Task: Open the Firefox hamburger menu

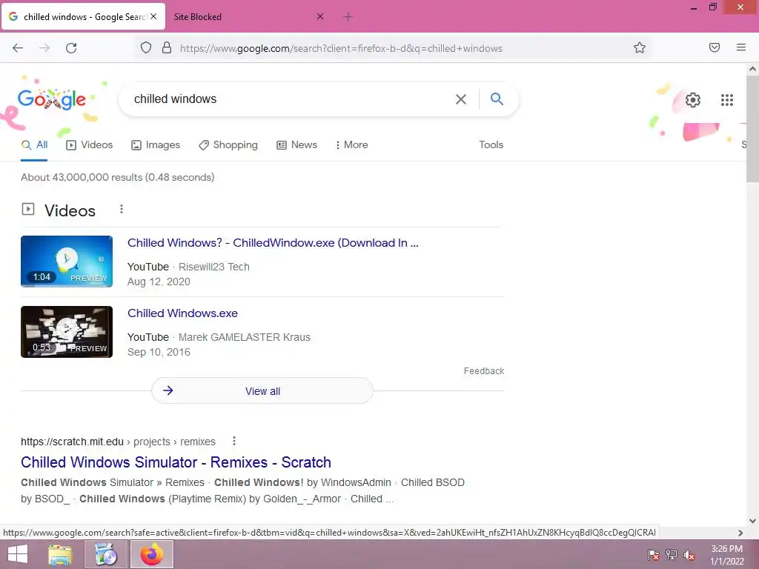Action: [741, 47]
